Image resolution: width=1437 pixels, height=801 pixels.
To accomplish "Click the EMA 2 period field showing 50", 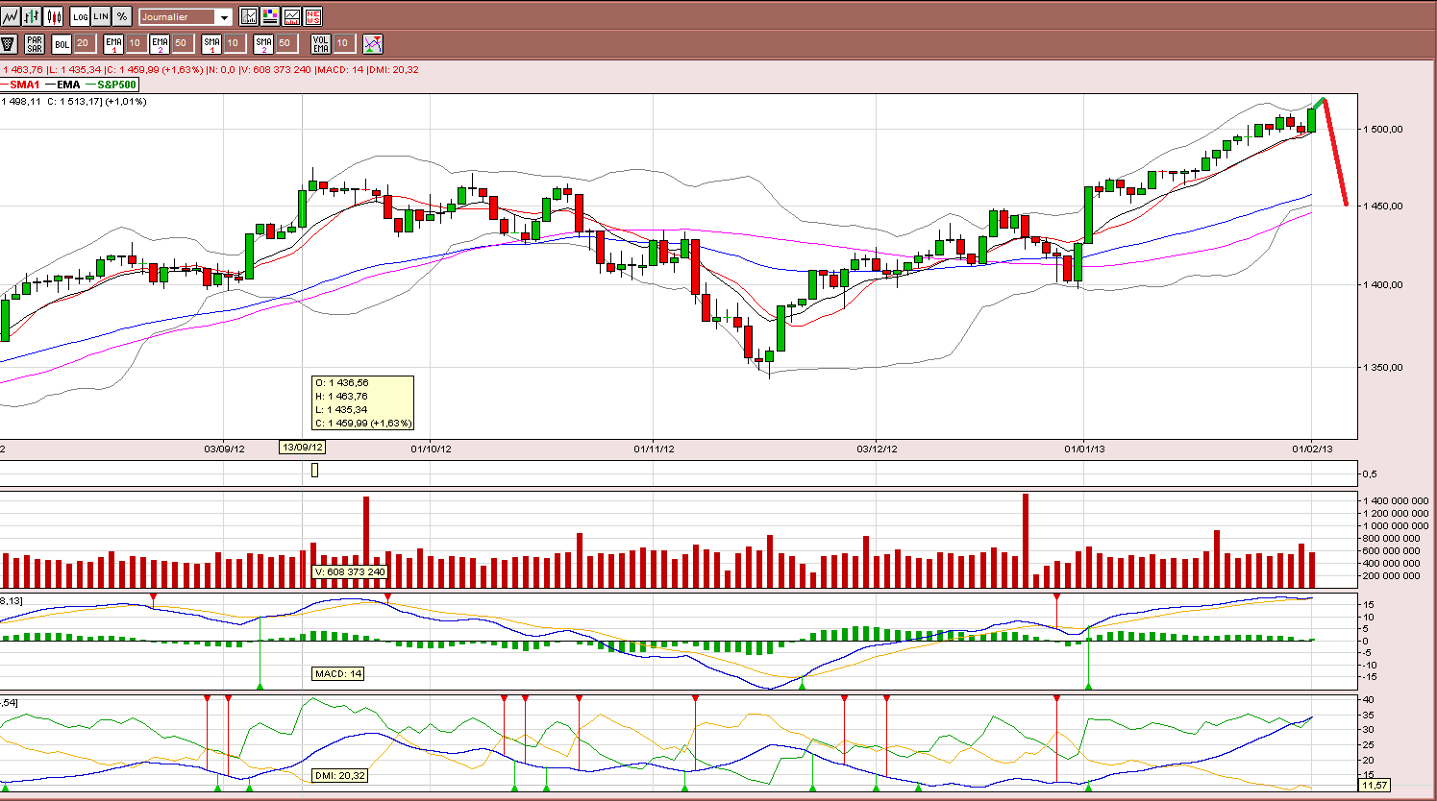I will point(183,43).
